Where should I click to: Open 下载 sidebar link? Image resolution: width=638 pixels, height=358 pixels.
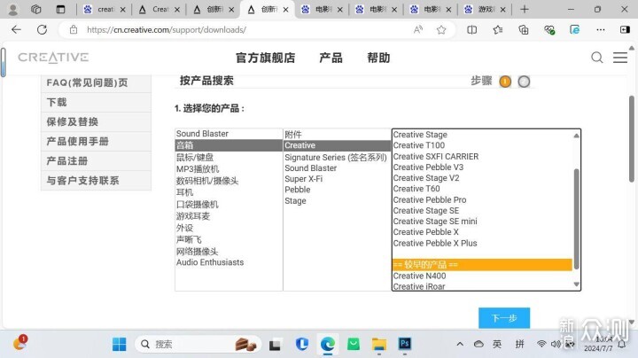(96, 102)
